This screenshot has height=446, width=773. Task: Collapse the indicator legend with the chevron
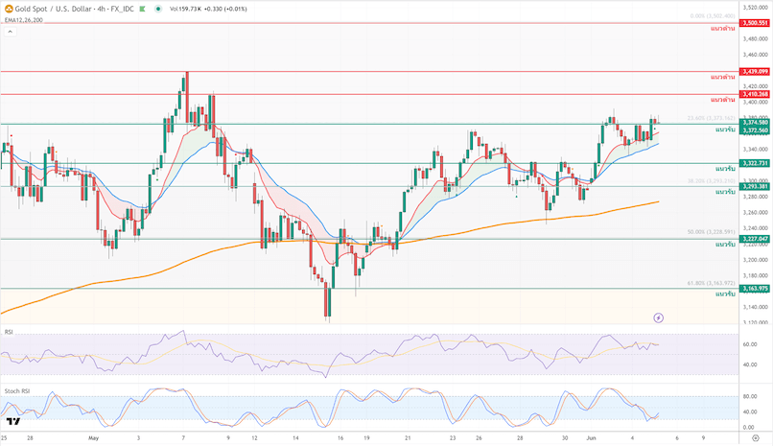tap(10, 32)
